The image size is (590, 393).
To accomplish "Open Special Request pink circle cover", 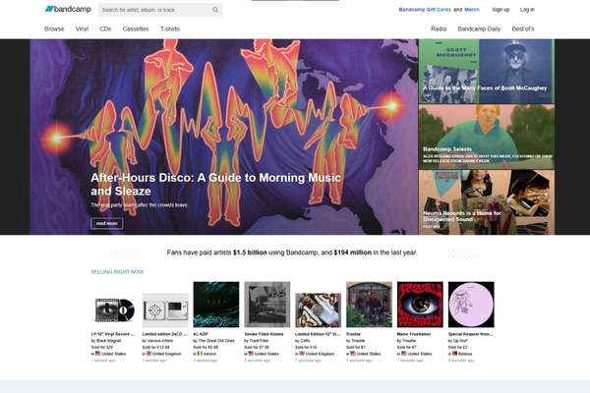I will coord(471,305).
